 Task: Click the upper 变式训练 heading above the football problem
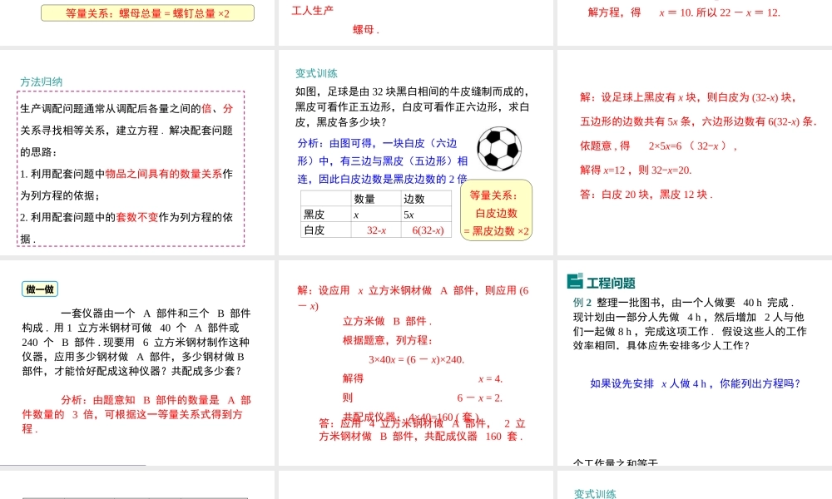click(316, 73)
